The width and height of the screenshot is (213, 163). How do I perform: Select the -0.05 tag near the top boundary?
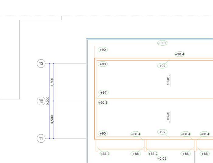pyautogui.click(x=162, y=43)
